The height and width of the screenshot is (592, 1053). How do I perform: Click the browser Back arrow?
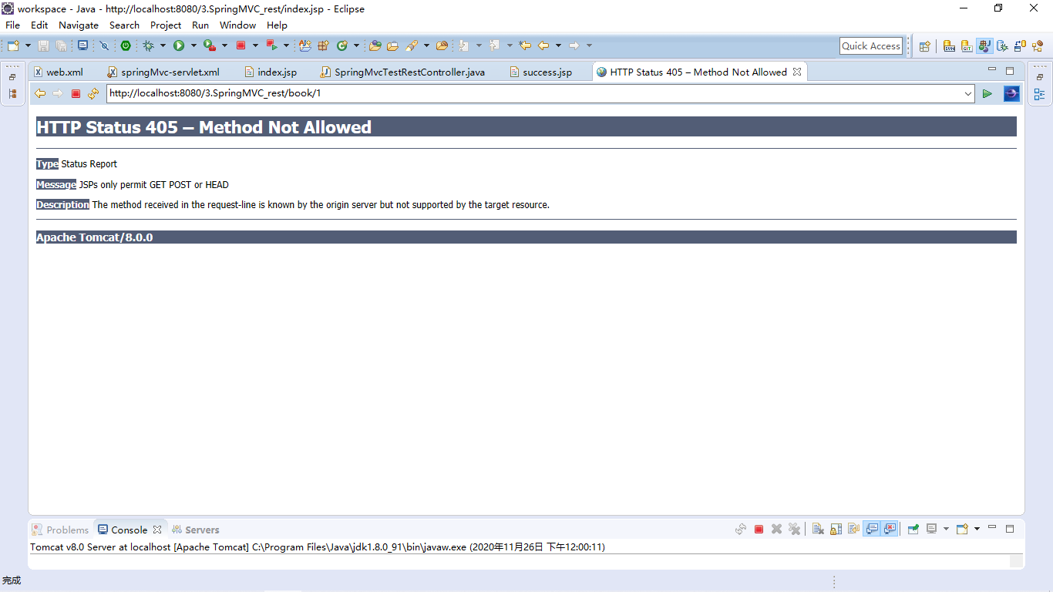40,94
